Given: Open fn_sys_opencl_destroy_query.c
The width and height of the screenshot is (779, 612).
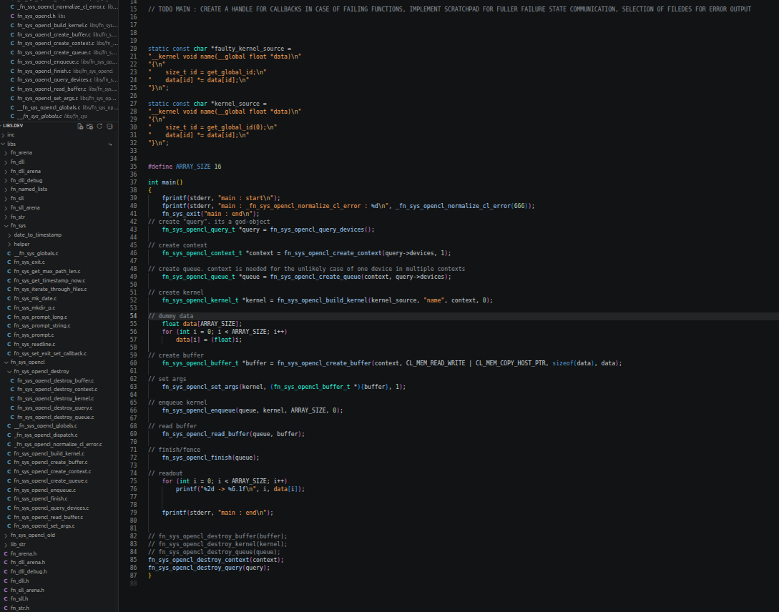Looking at the screenshot, I should coord(54,408).
